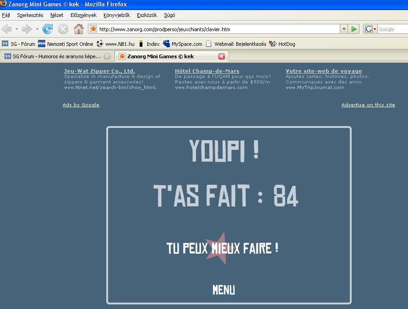Image resolution: width=408 pixels, height=309 pixels.
Task: Click the Home icon in toolbar
Action: 79,29
